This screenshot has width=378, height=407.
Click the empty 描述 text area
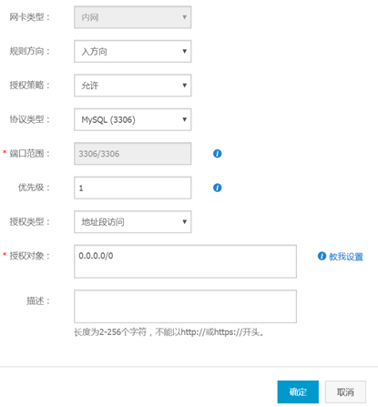point(185,306)
